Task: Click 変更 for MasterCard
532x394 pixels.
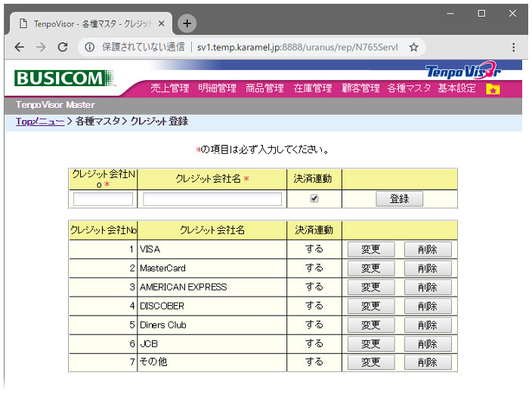Action: [371, 269]
